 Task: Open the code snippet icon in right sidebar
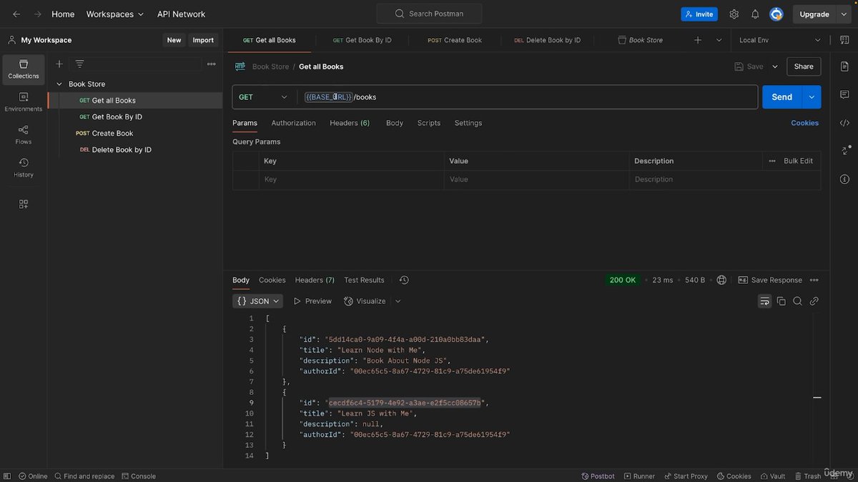click(x=844, y=123)
